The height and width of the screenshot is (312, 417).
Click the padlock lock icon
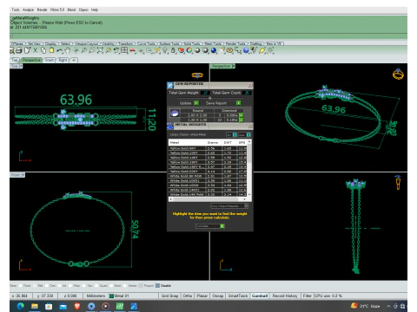coord(173,50)
